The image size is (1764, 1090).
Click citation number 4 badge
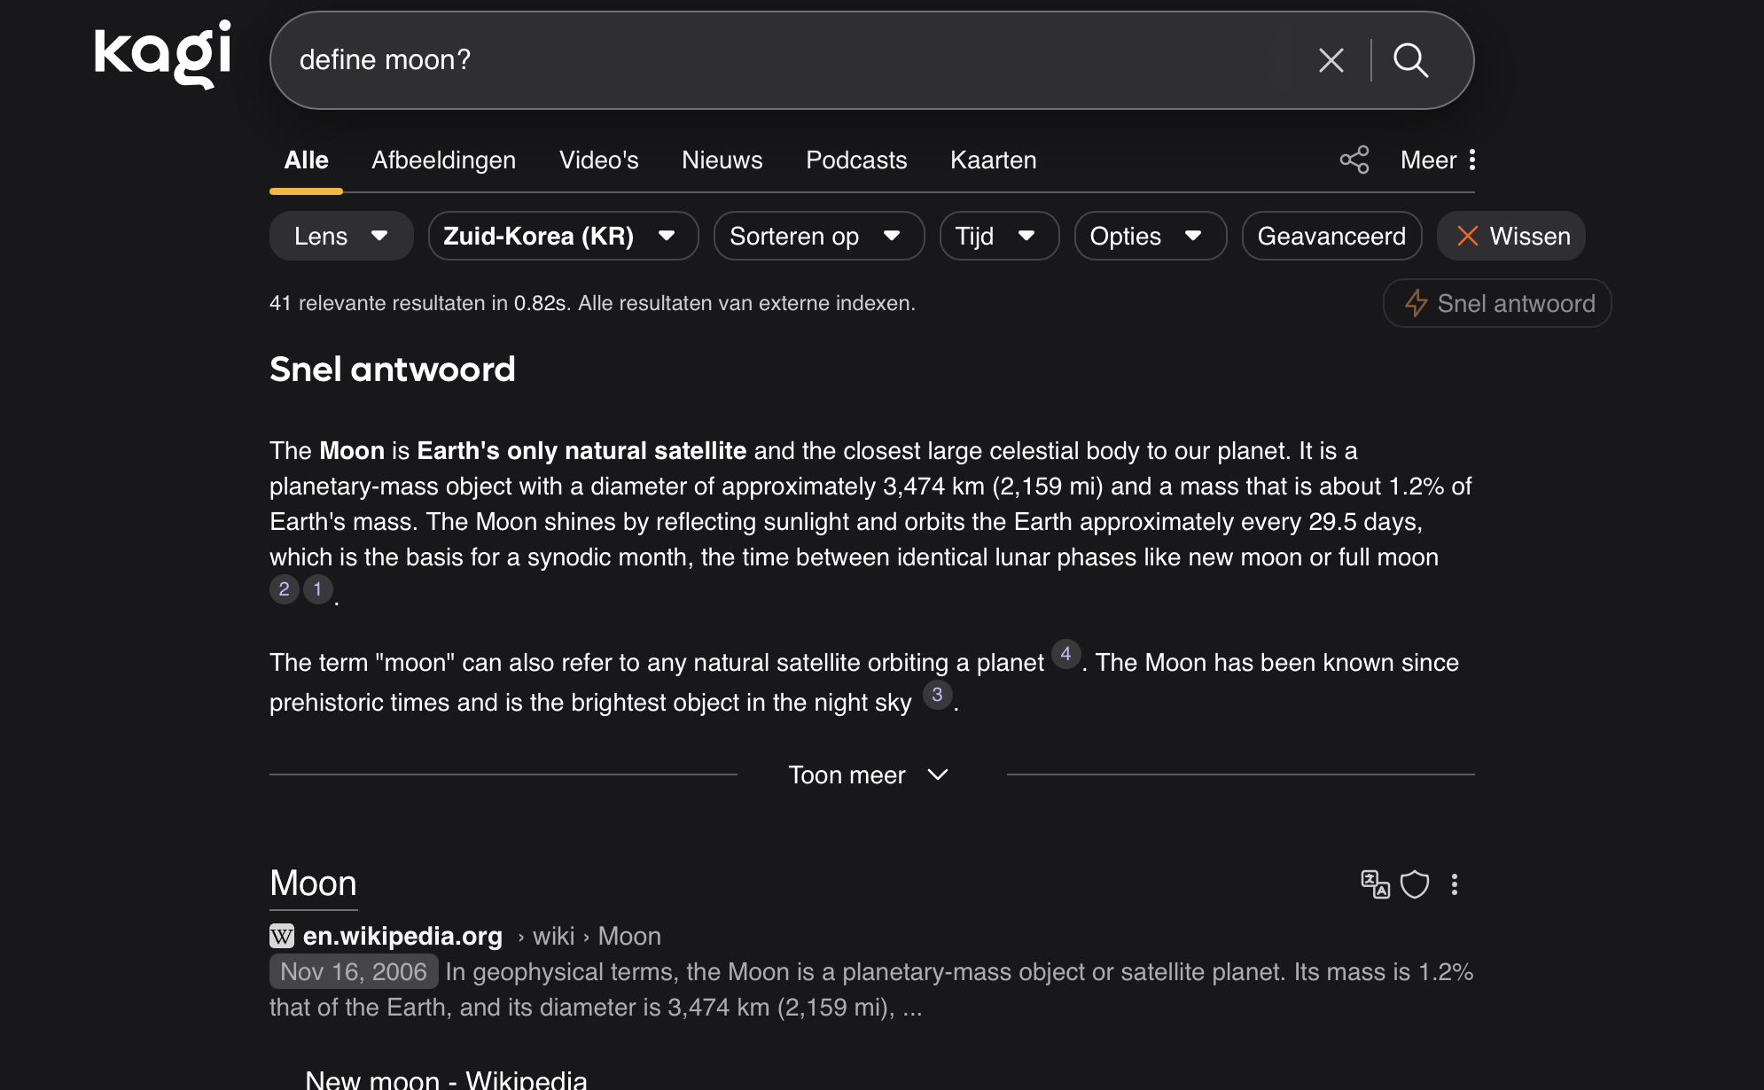(1065, 654)
